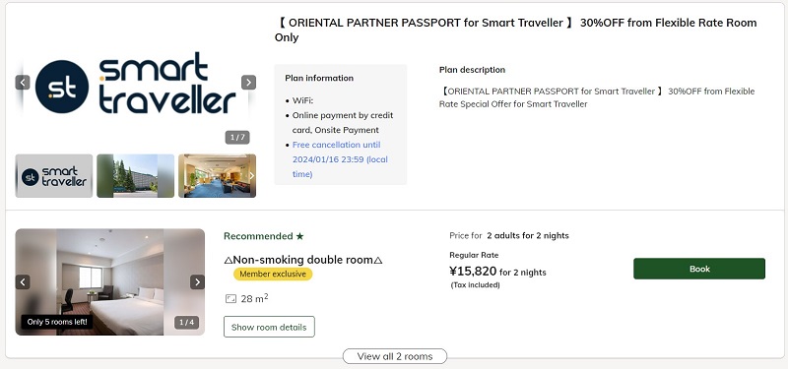The image size is (788, 369).
Task: Click the Recommended star icon
Action: (x=300, y=236)
